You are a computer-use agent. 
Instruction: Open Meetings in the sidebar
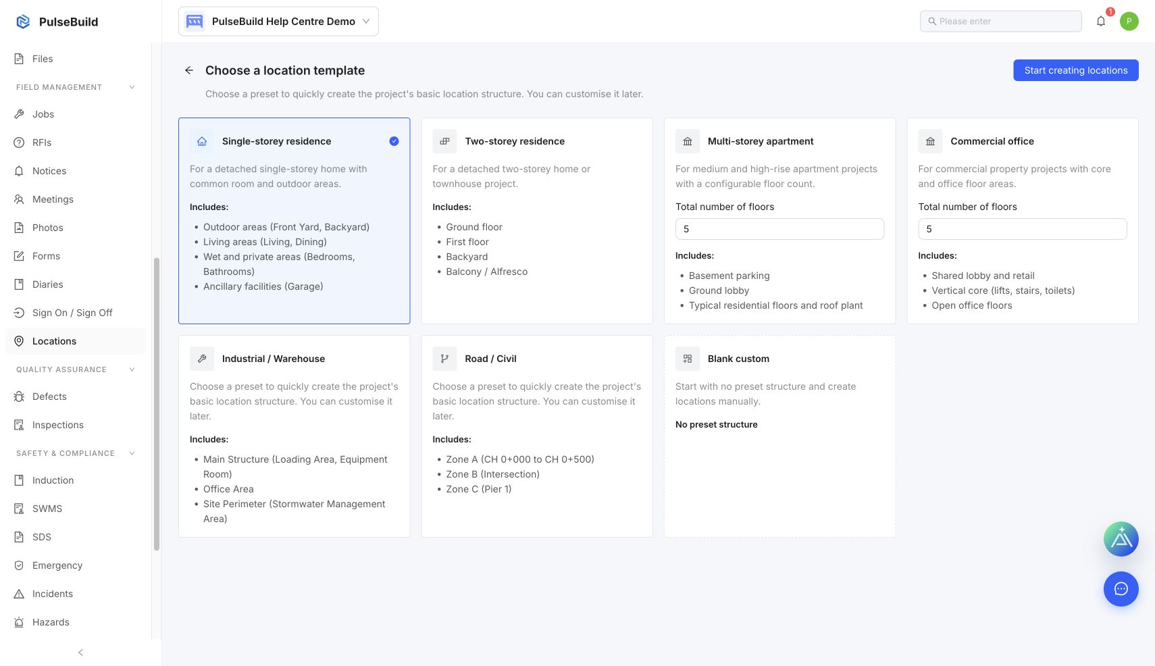pyautogui.click(x=76, y=199)
